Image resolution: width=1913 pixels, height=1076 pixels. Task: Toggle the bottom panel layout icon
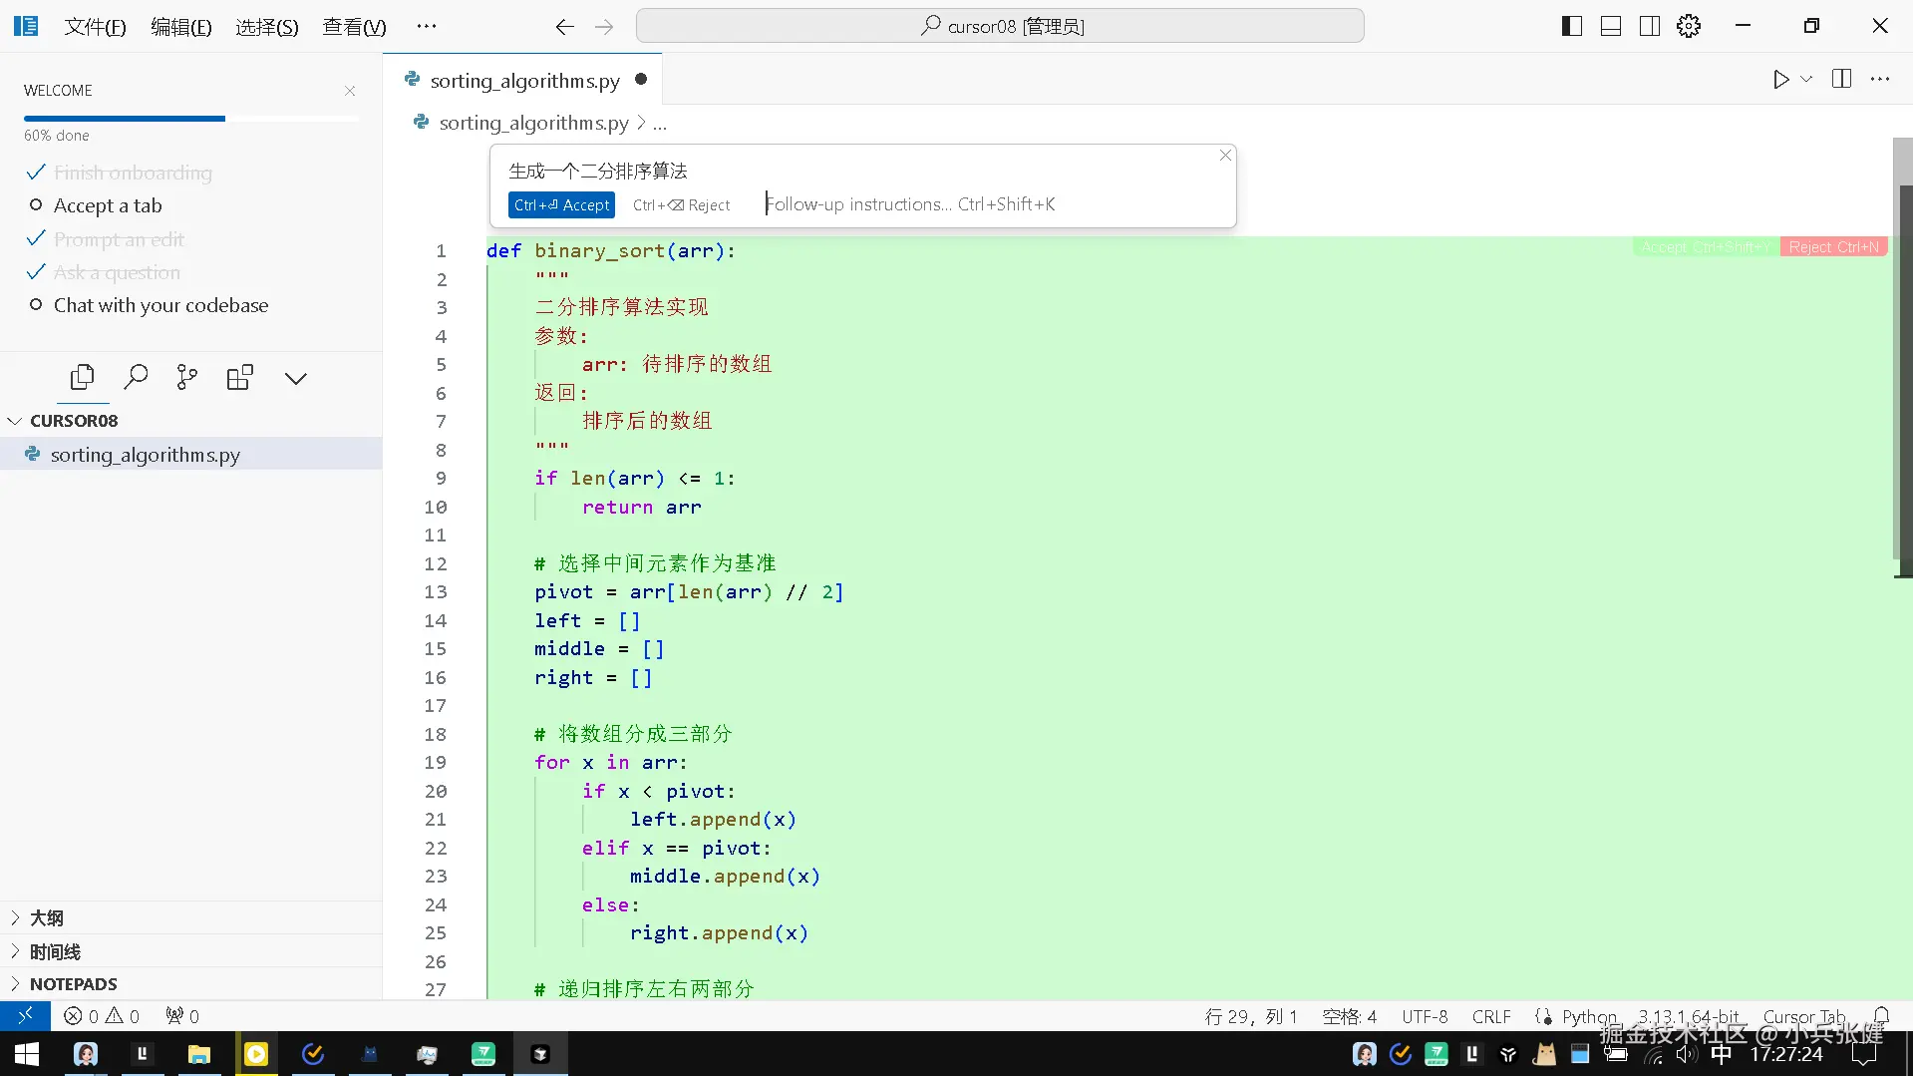click(1611, 26)
